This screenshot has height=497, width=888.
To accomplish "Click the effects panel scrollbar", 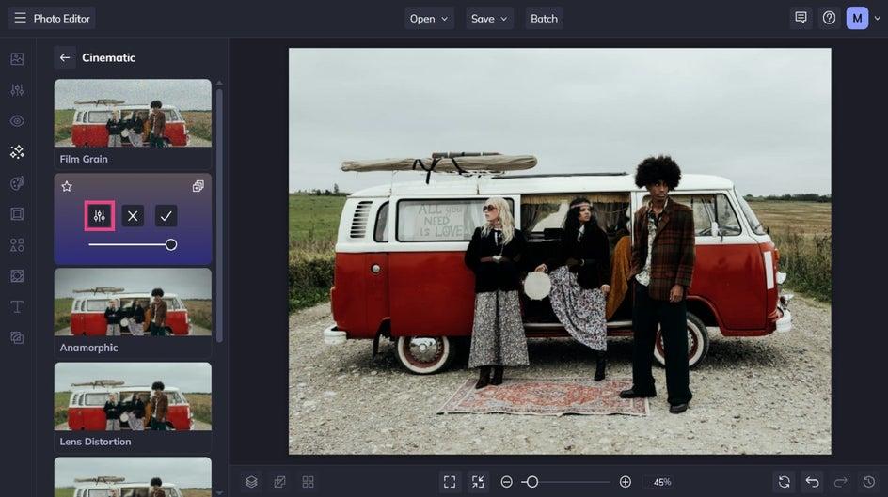I will click(x=219, y=215).
